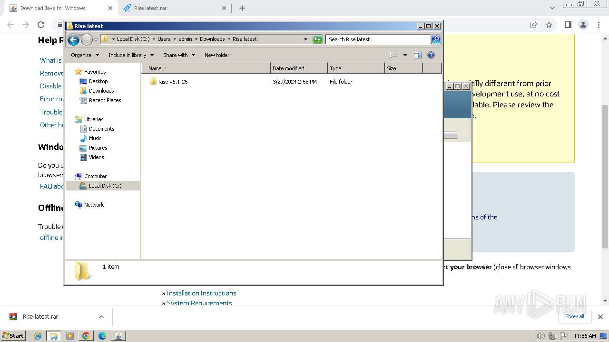Open Rise latest.rar download options chevron

101,317
